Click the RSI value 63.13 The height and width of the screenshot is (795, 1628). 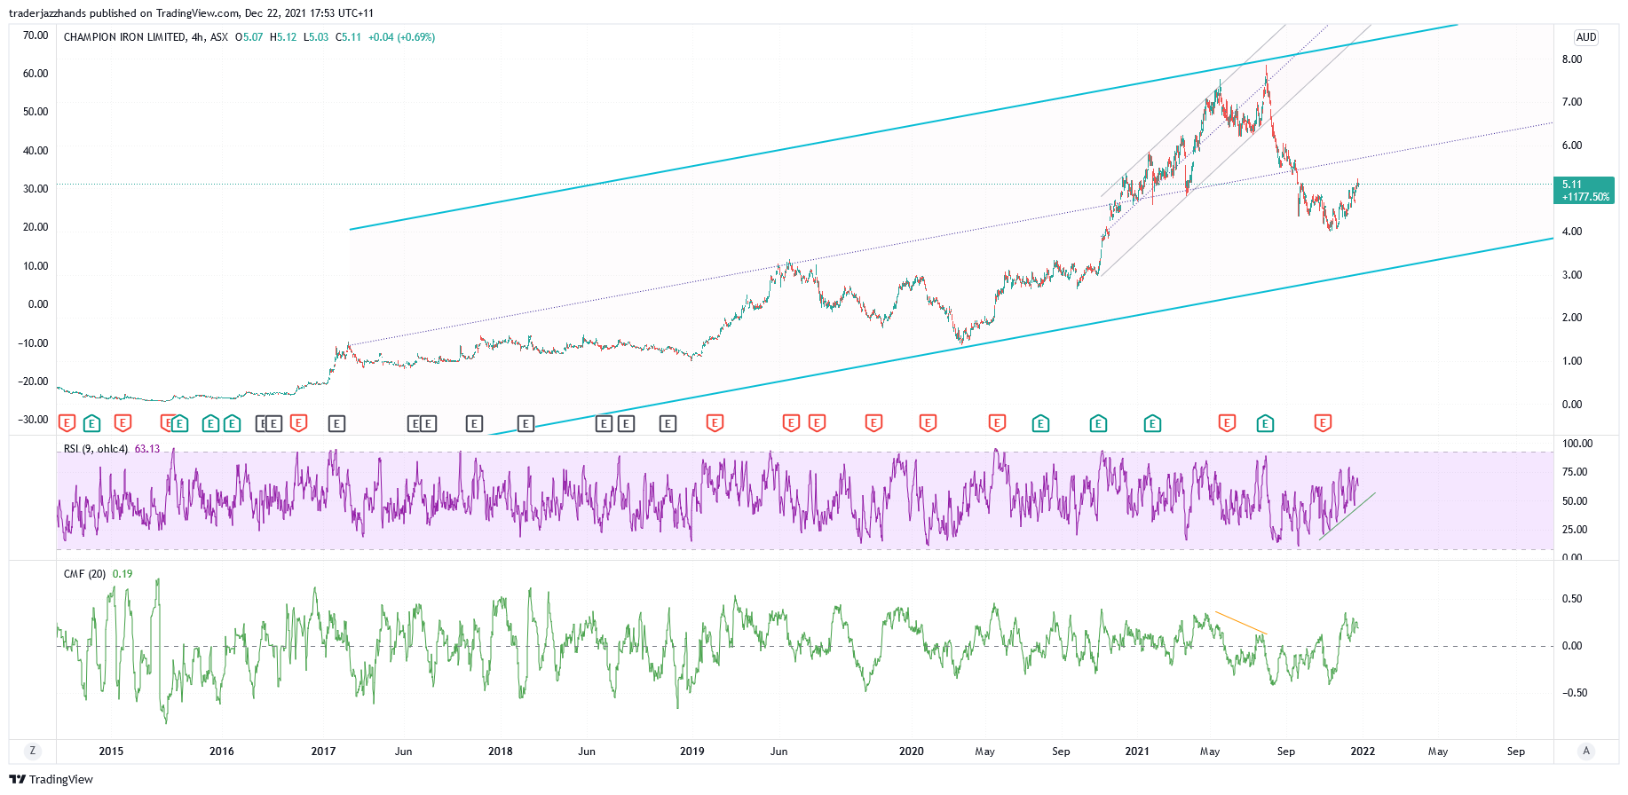(x=147, y=449)
